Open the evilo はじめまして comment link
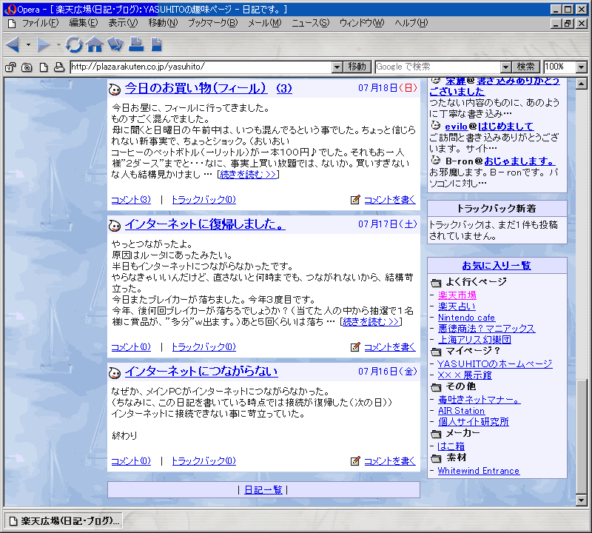Screen dimensions: 592x533 505,127
